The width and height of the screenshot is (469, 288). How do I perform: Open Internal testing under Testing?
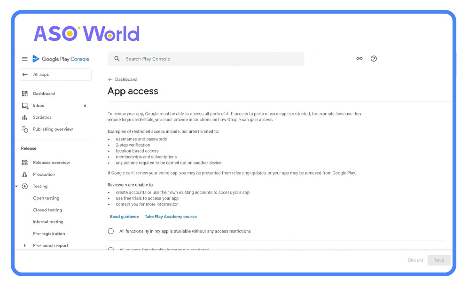(48, 222)
